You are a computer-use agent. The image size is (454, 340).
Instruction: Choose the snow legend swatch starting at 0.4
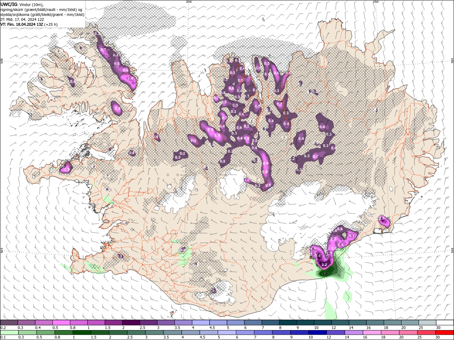44,323
